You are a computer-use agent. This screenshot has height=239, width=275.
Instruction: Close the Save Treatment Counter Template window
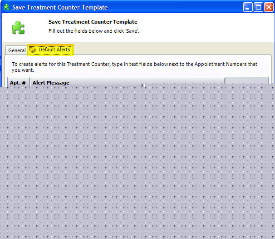point(269,7)
